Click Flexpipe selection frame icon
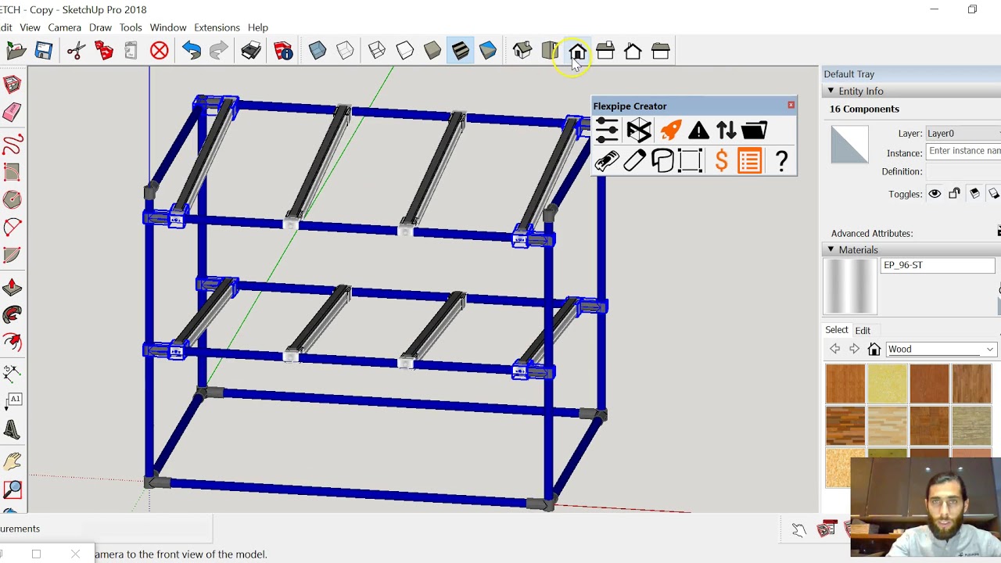The height and width of the screenshot is (563, 1001). [x=691, y=162]
